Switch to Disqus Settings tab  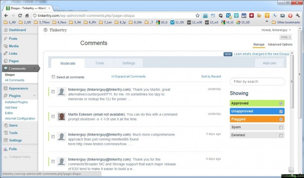pyautogui.click(x=129, y=63)
